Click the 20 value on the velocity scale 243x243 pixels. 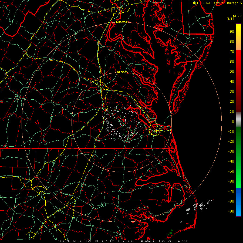[232, 102]
